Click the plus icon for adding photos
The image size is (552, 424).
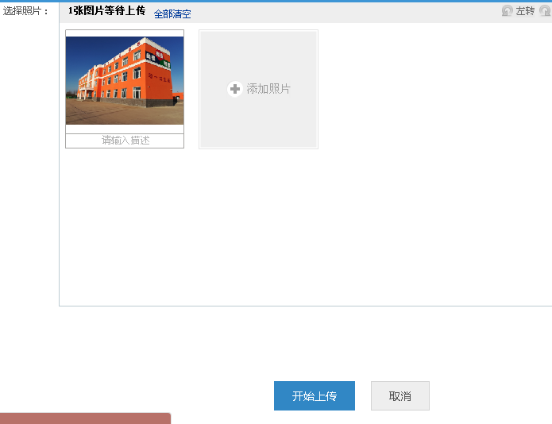[235, 89]
